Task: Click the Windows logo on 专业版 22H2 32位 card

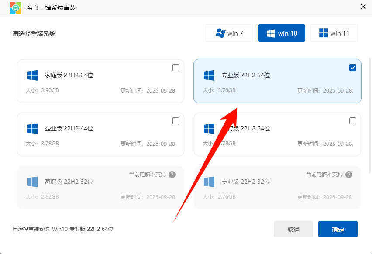Action: [209, 181]
